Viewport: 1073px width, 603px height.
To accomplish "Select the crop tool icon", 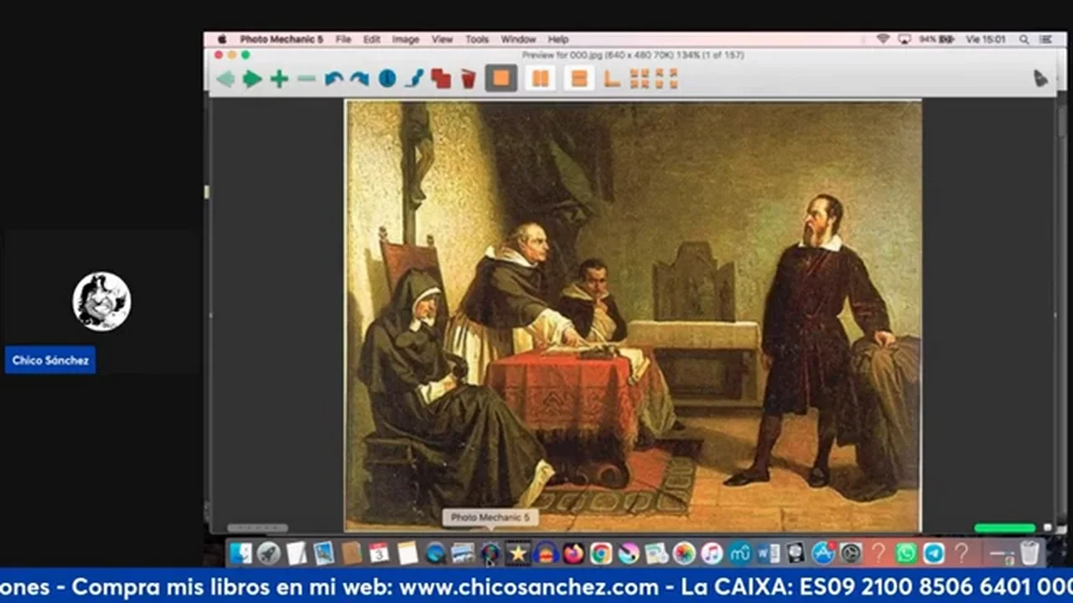I will [612, 79].
